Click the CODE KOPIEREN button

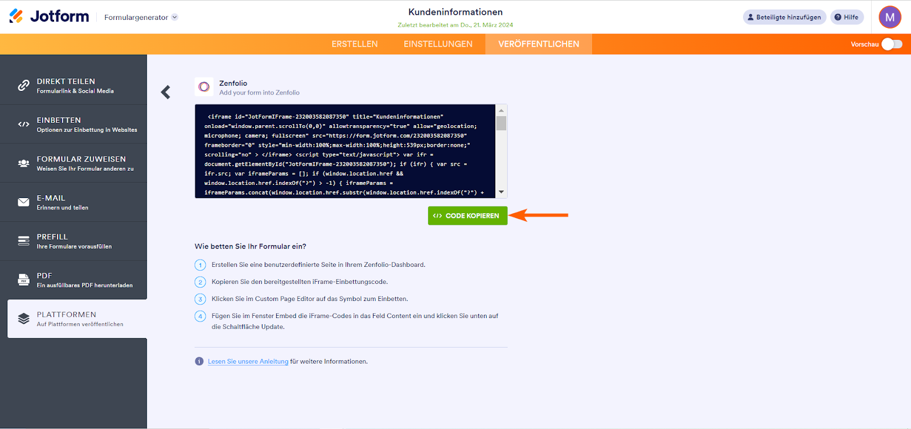point(467,216)
